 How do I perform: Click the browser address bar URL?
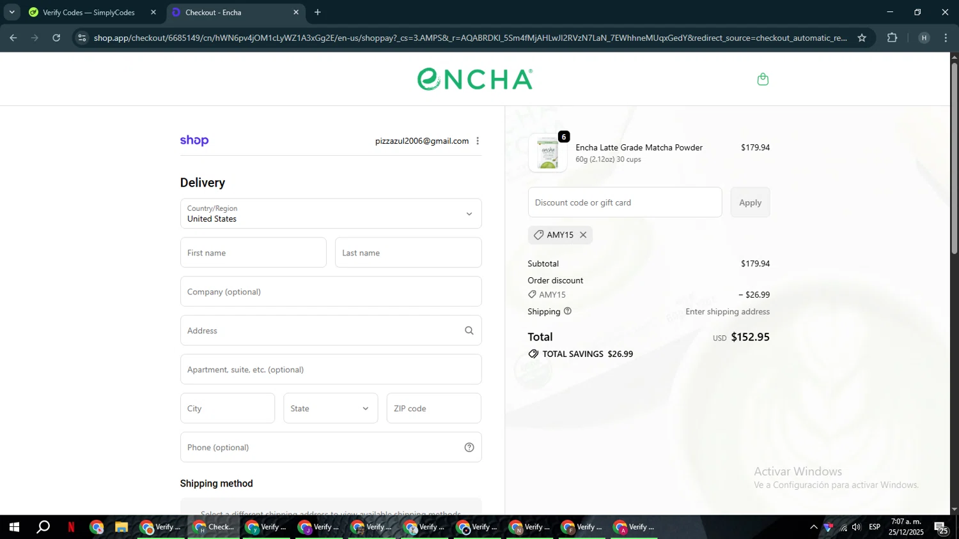[470, 38]
